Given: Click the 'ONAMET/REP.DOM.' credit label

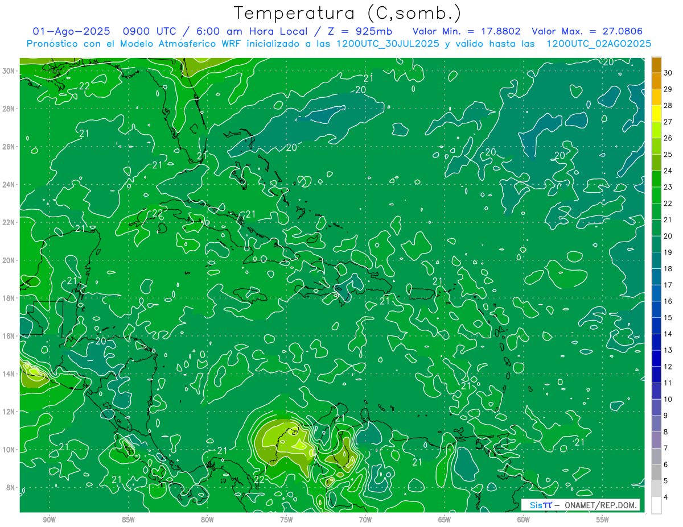Looking at the screenshot, I should 600,505.
